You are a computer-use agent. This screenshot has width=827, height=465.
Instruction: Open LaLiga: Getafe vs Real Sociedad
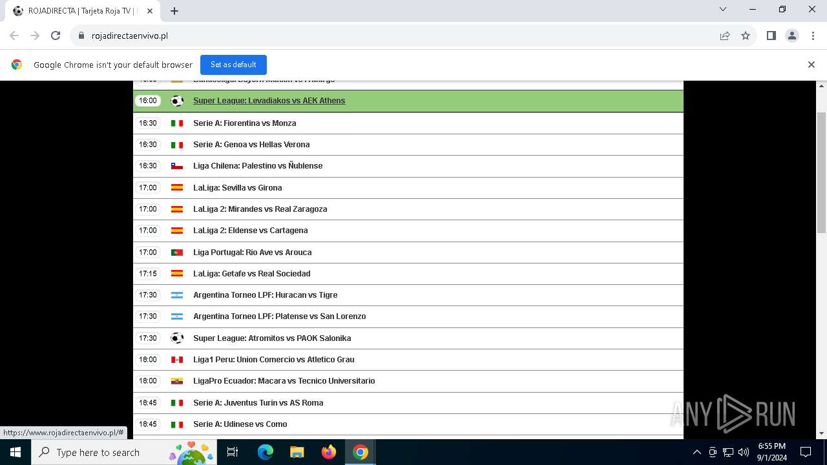[252, 274]
